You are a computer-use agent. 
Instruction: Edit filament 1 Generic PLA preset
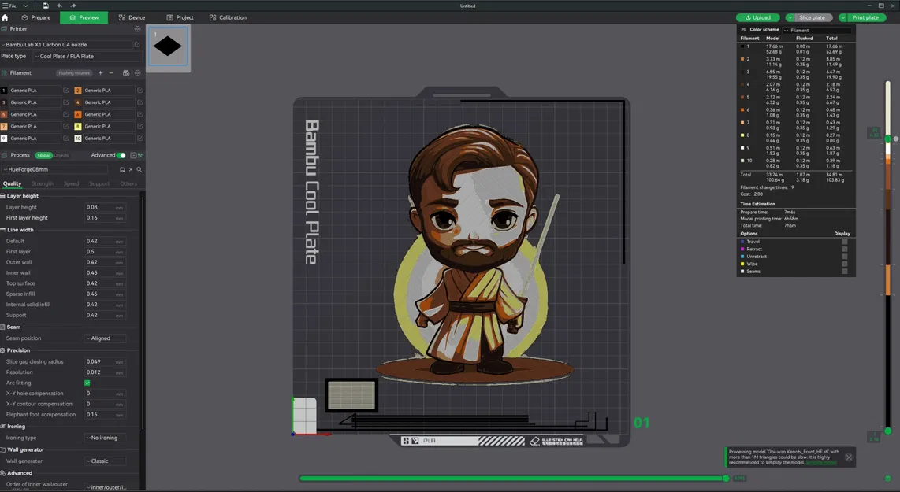[66, 91]
